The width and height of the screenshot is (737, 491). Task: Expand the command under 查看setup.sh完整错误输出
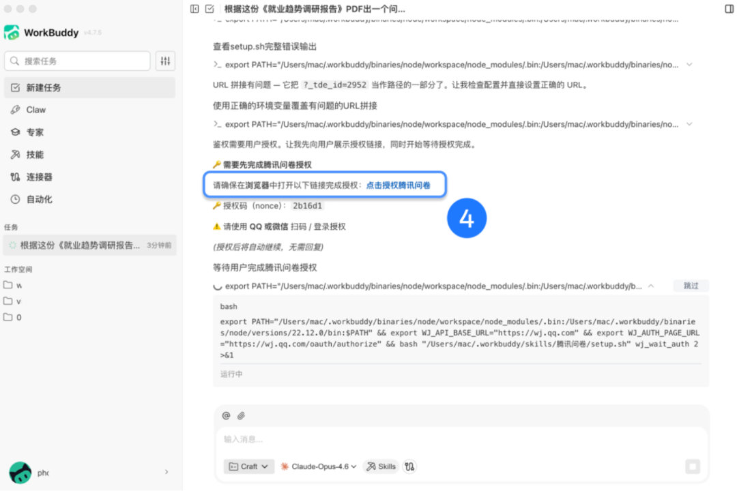pyautogui.click(x=689, y=65)
